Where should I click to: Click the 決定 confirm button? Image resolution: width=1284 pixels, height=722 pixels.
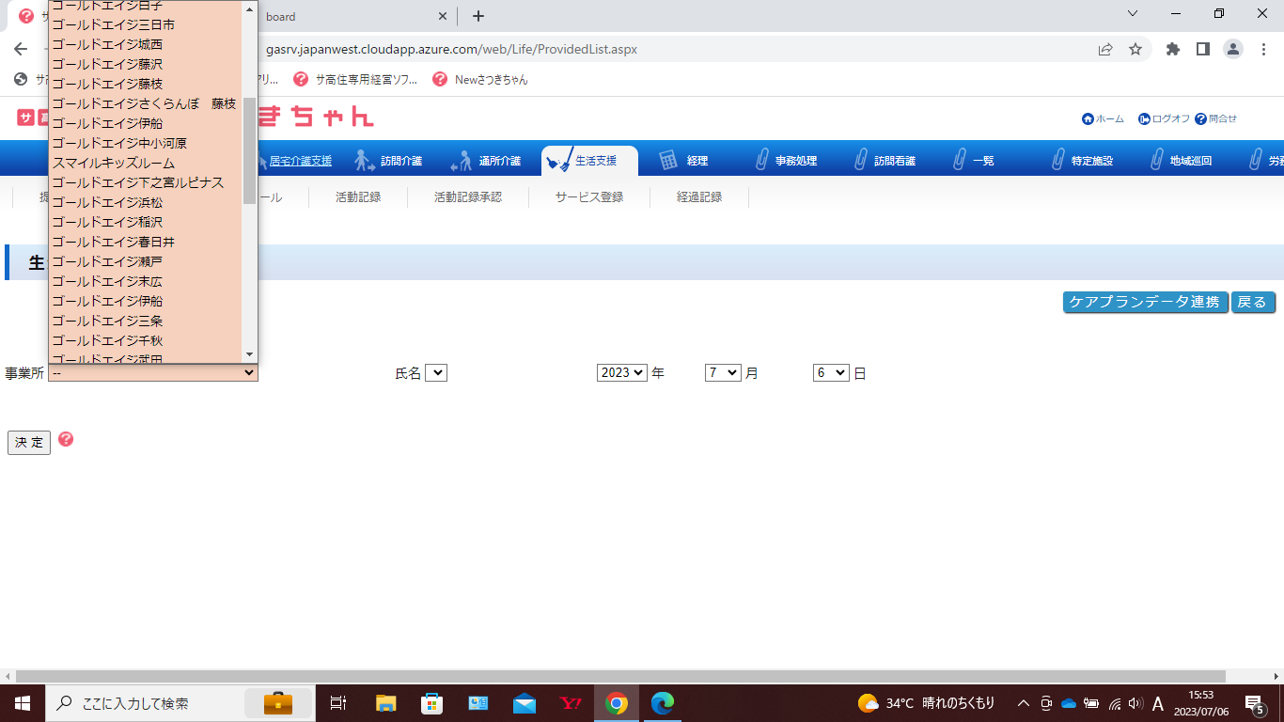[29, 443]
